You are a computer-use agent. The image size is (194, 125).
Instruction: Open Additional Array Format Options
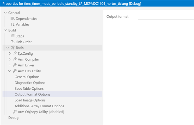(39, 106)
